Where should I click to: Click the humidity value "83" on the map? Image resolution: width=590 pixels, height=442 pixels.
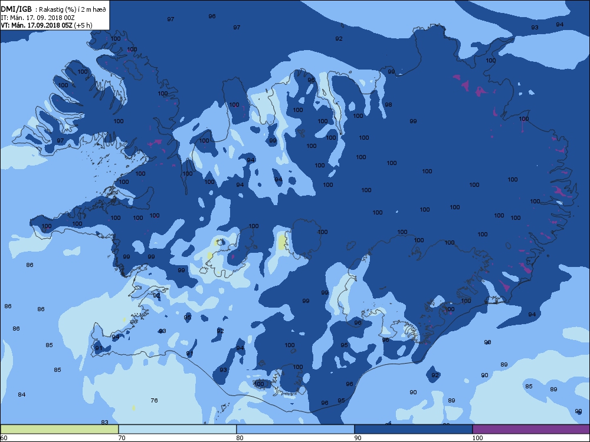(104, 422)
